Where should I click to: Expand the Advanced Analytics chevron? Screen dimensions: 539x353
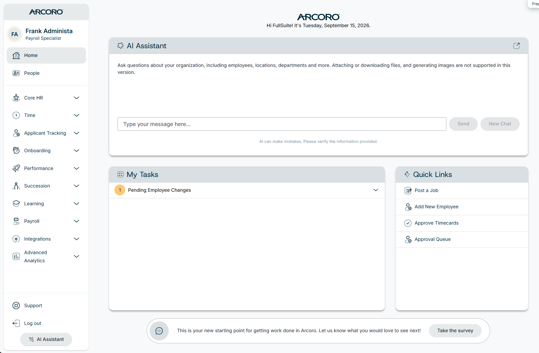pyautogui.click(x=77, y=257)
